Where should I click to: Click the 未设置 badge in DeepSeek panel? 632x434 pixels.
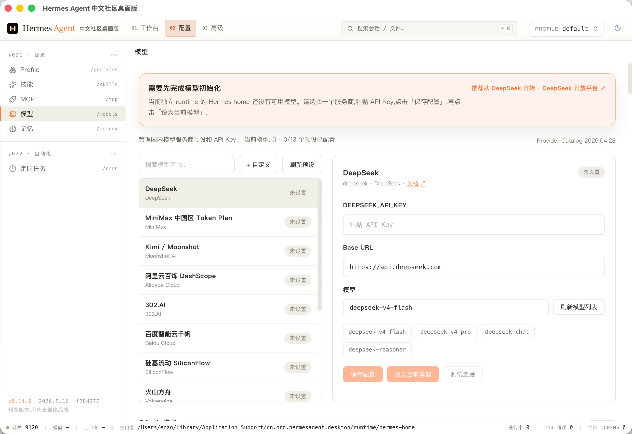[x=591, y=172]
